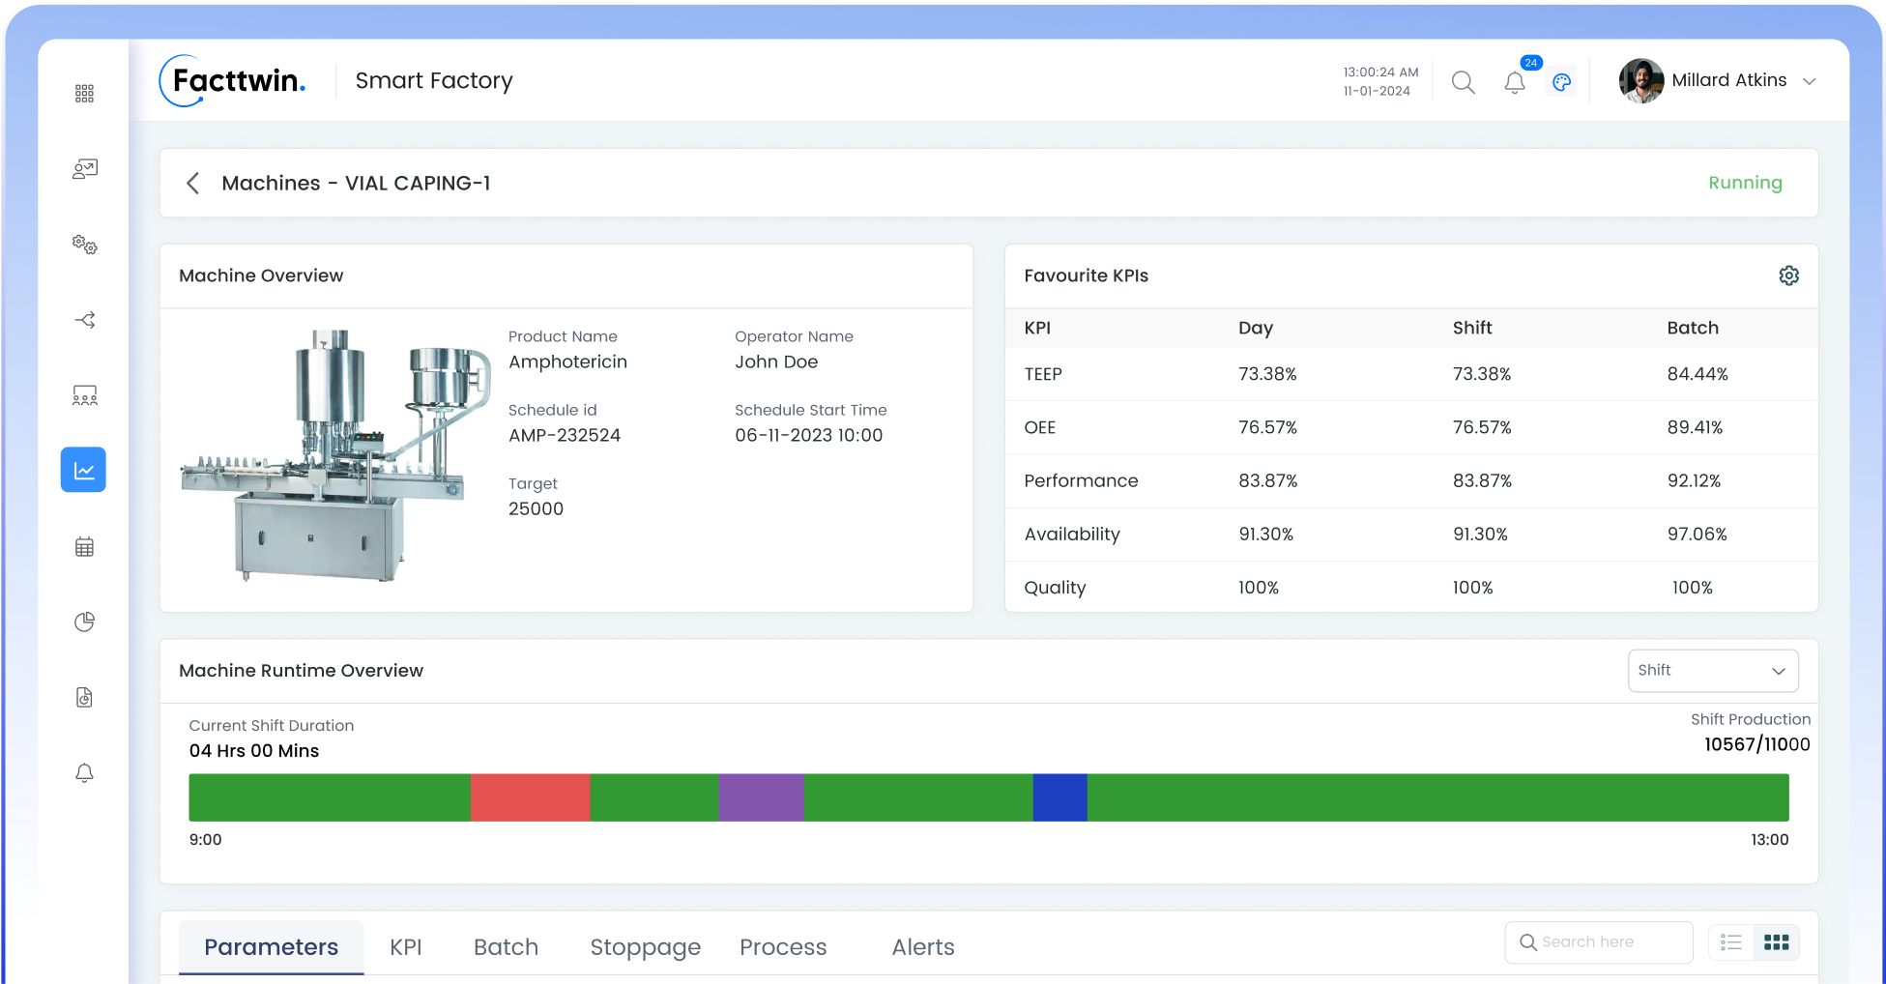Image resolution: width=1886 pixels, height=984 pixels.
Task: Open notifications showing 24 alerts
Action: (1515, 83)
